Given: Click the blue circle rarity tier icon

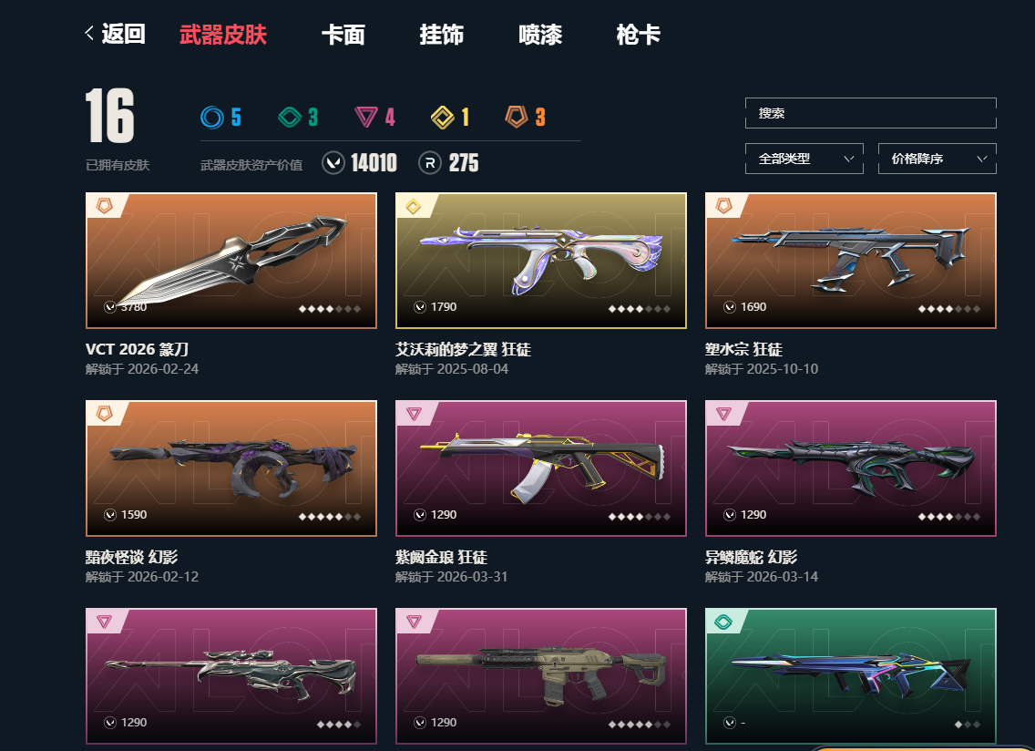Looking at the screenshot, I should [212, 118].
